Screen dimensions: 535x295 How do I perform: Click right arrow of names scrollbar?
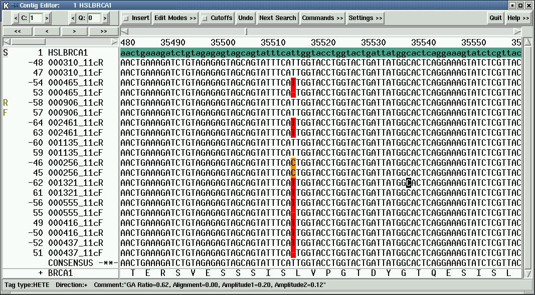[x=114, y=42]
